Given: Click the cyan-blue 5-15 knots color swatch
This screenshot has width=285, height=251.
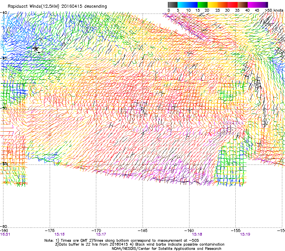Looking at the screenshot, I should [188, 5].
